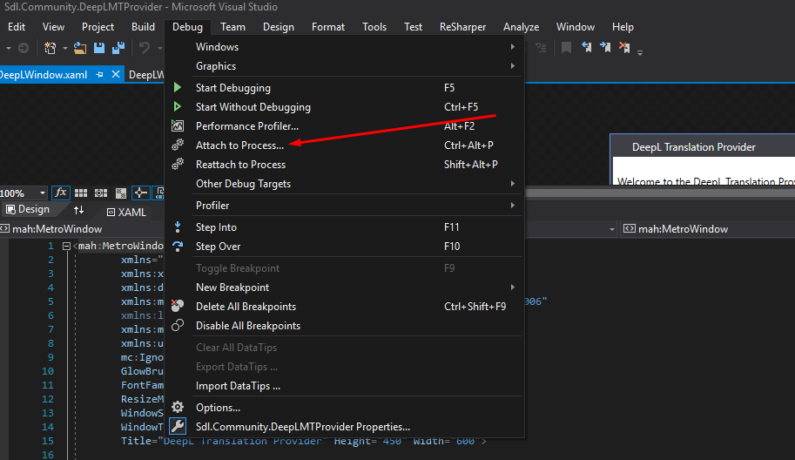Collapse the mah:MetroWindow element on line 1
Viewport: 795px width, 460px height.
click(66, 246)
